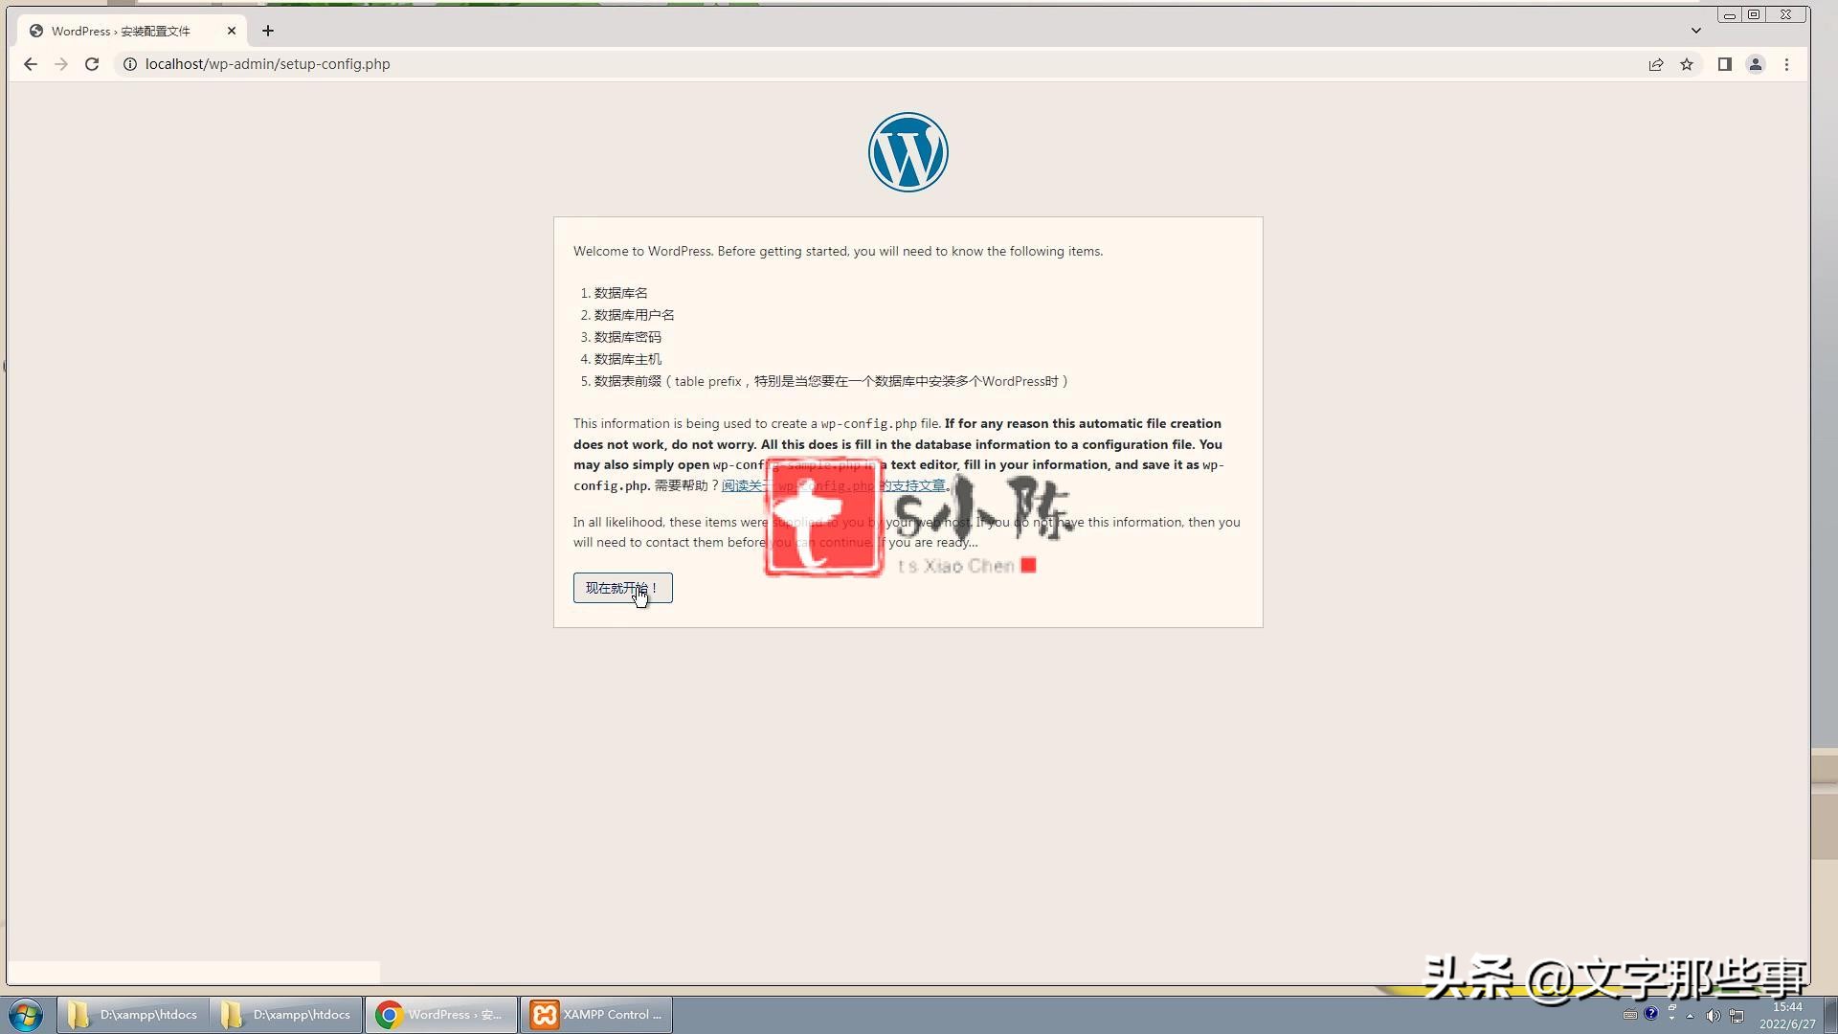Click the browser bookmark star icon
Viewport: 1838px width, 1034px height.
pos(1691,64)
